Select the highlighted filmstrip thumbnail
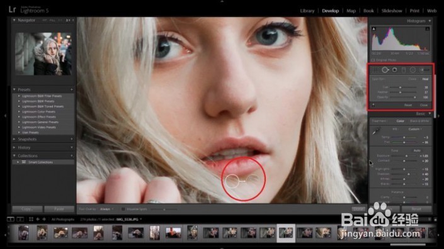This screenshot has width=444, height=249. (286, 233)
